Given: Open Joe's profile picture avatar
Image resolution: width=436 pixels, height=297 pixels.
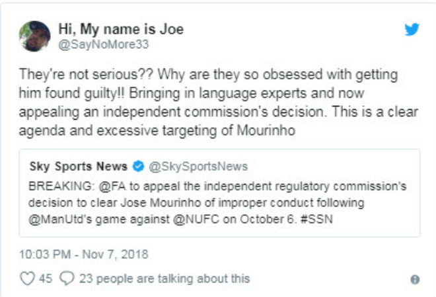Looking at the screenshot, I should point(34,36).
